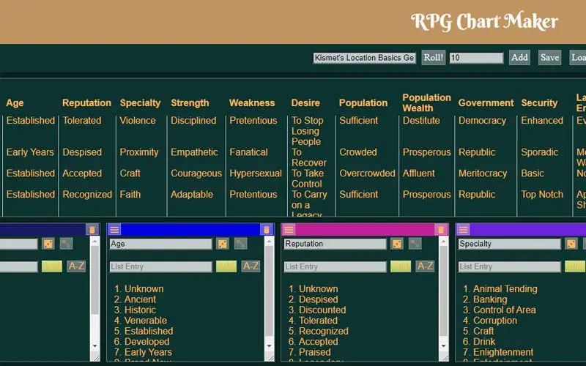The height and width of the screenshot is (366, 586).
Task: Open the hamburger menu on the Age panel
Action: (x=114, y=230)
